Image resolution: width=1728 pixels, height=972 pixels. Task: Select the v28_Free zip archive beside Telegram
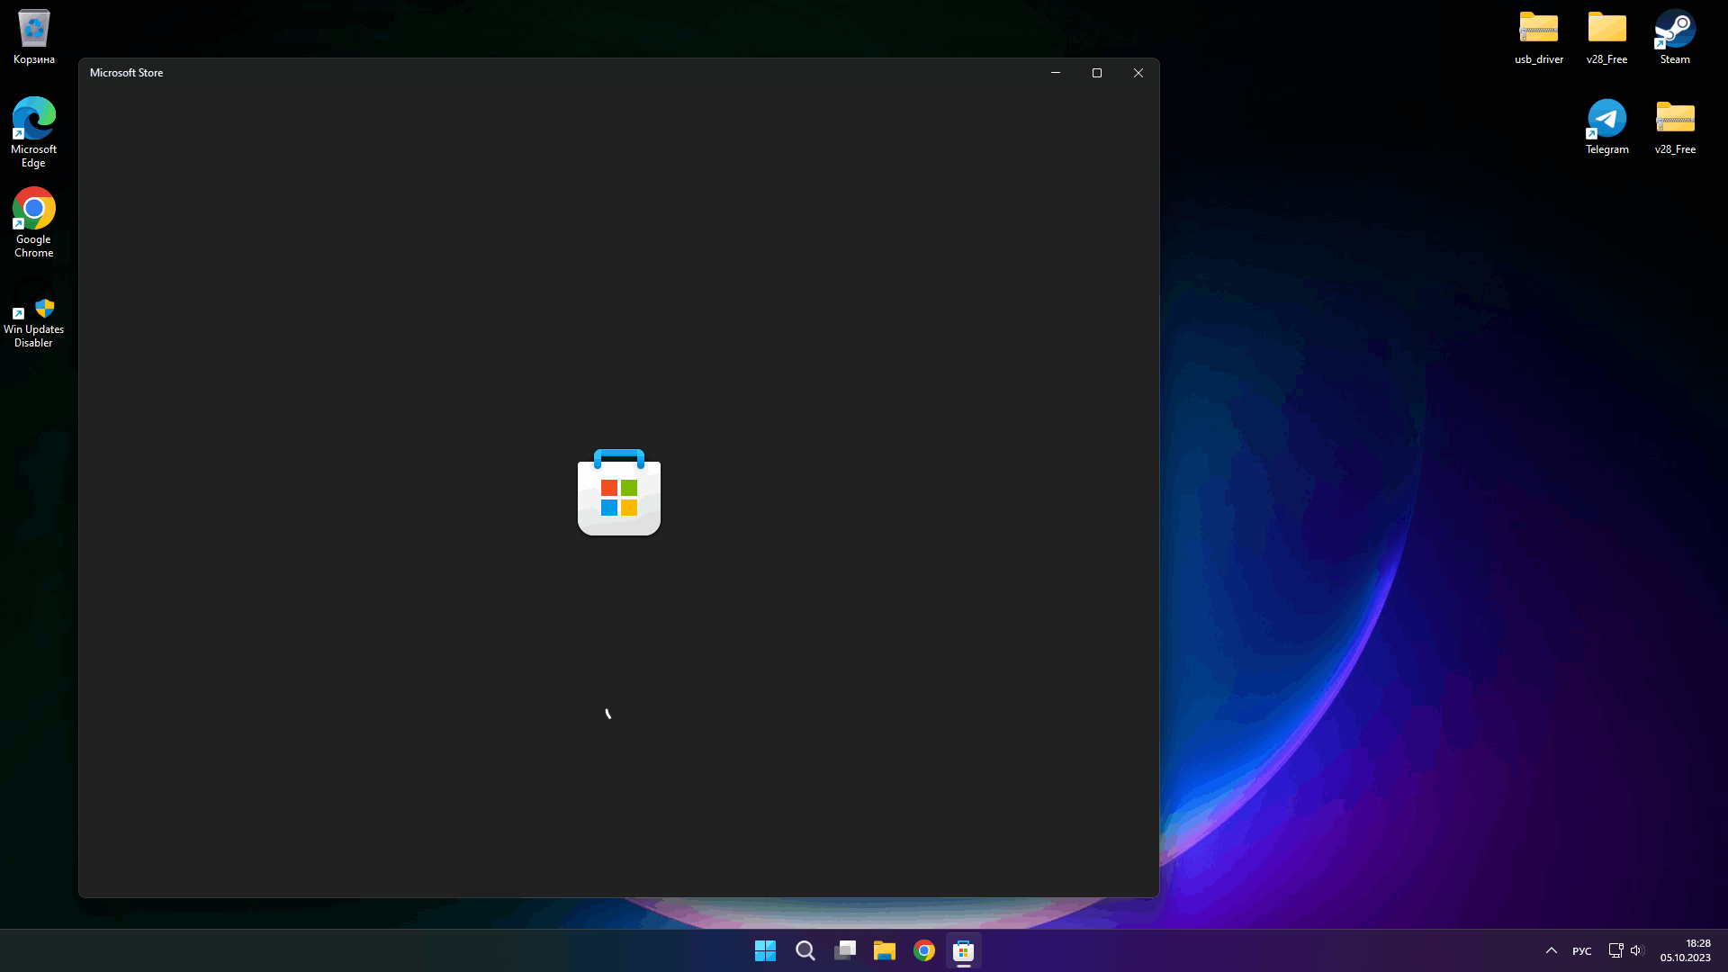click(x=1675, y=126)
